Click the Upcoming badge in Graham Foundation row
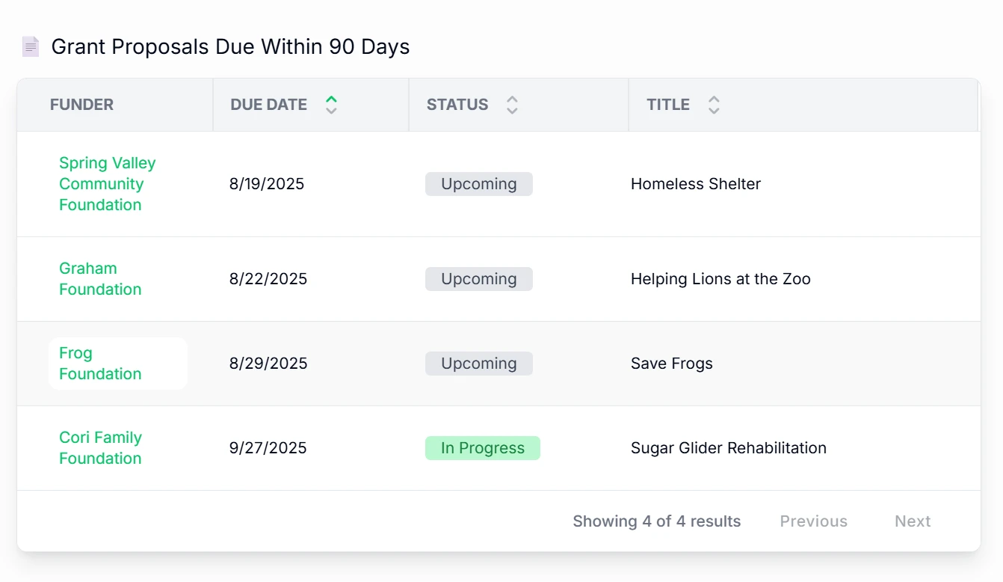 [x=478, y=279]
